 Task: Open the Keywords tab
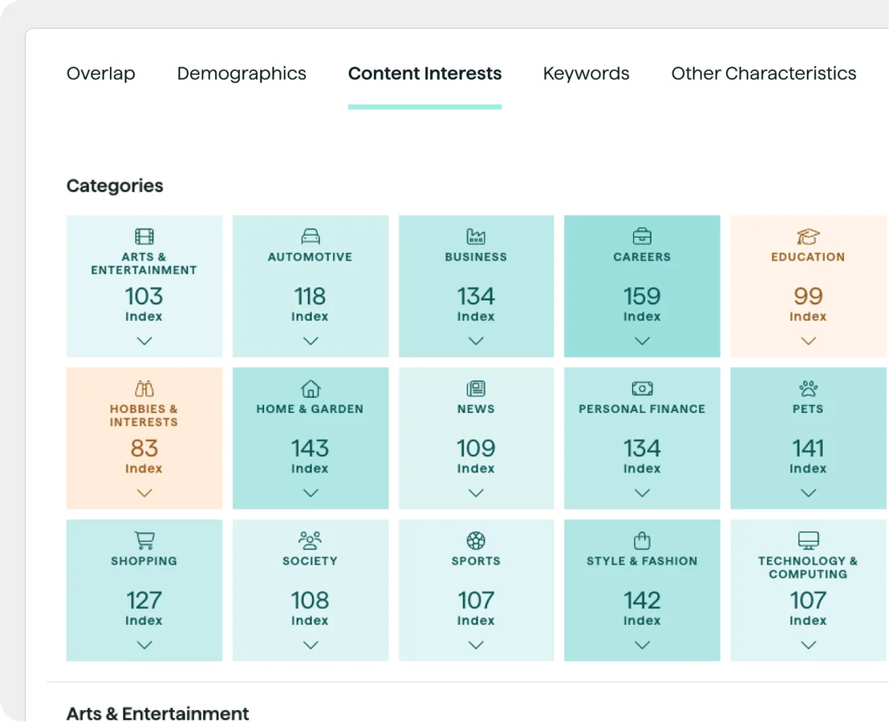586,74
